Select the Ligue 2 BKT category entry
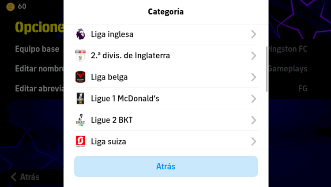331x187 pixels. (166, 120)
